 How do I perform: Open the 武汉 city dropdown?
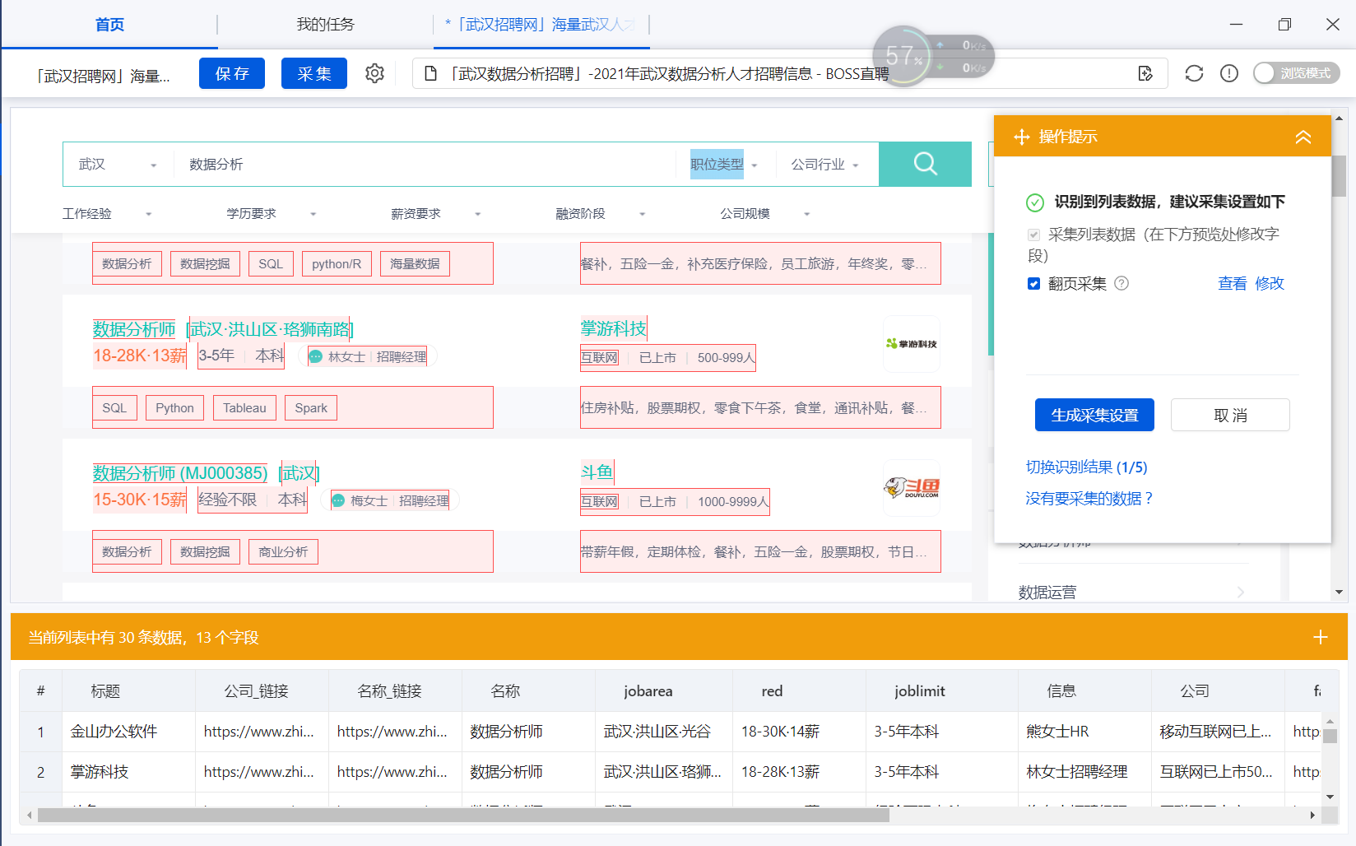point(118,165)
